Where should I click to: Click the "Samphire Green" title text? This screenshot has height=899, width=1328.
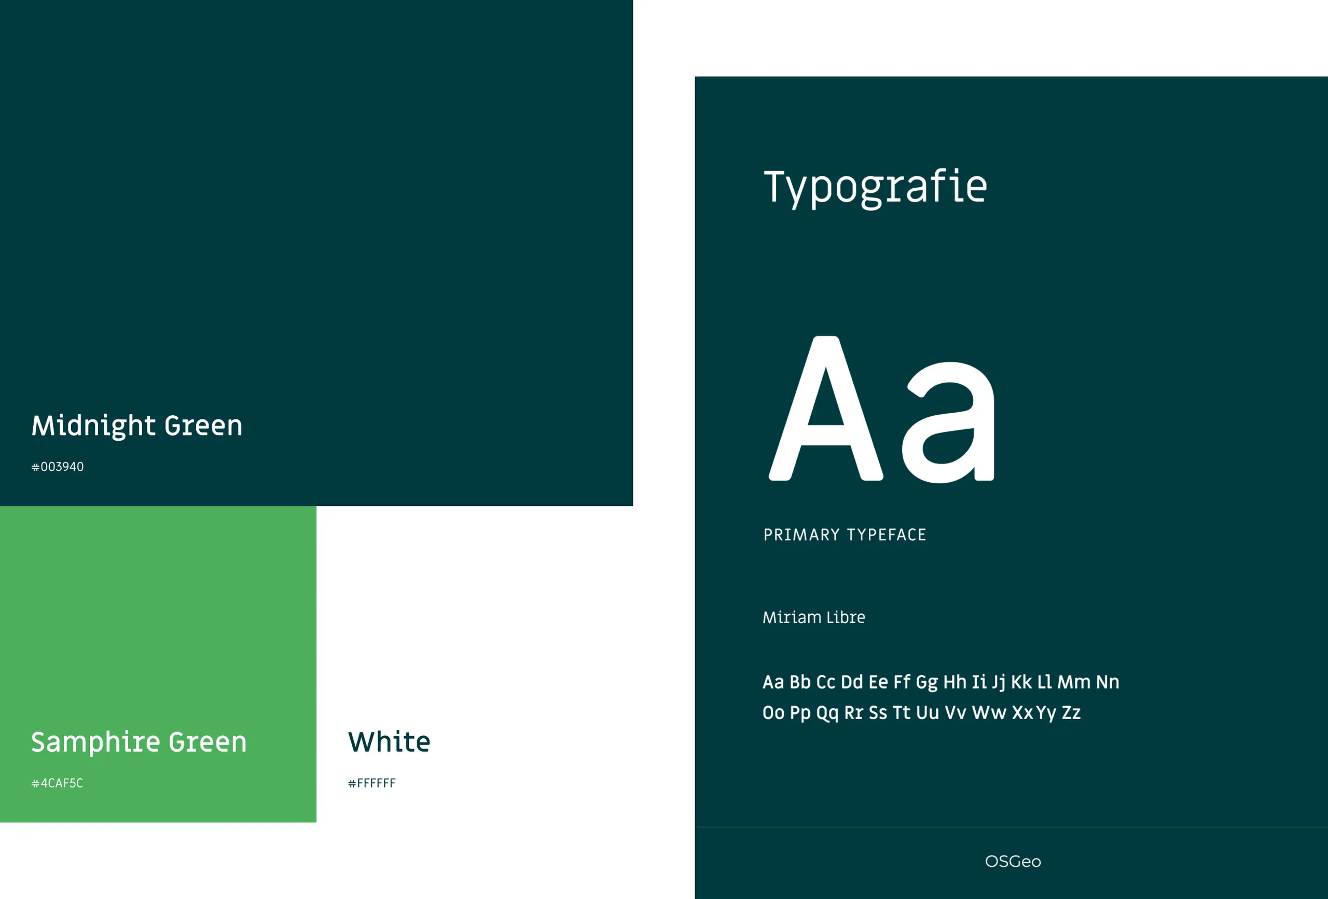click(139, 742)
